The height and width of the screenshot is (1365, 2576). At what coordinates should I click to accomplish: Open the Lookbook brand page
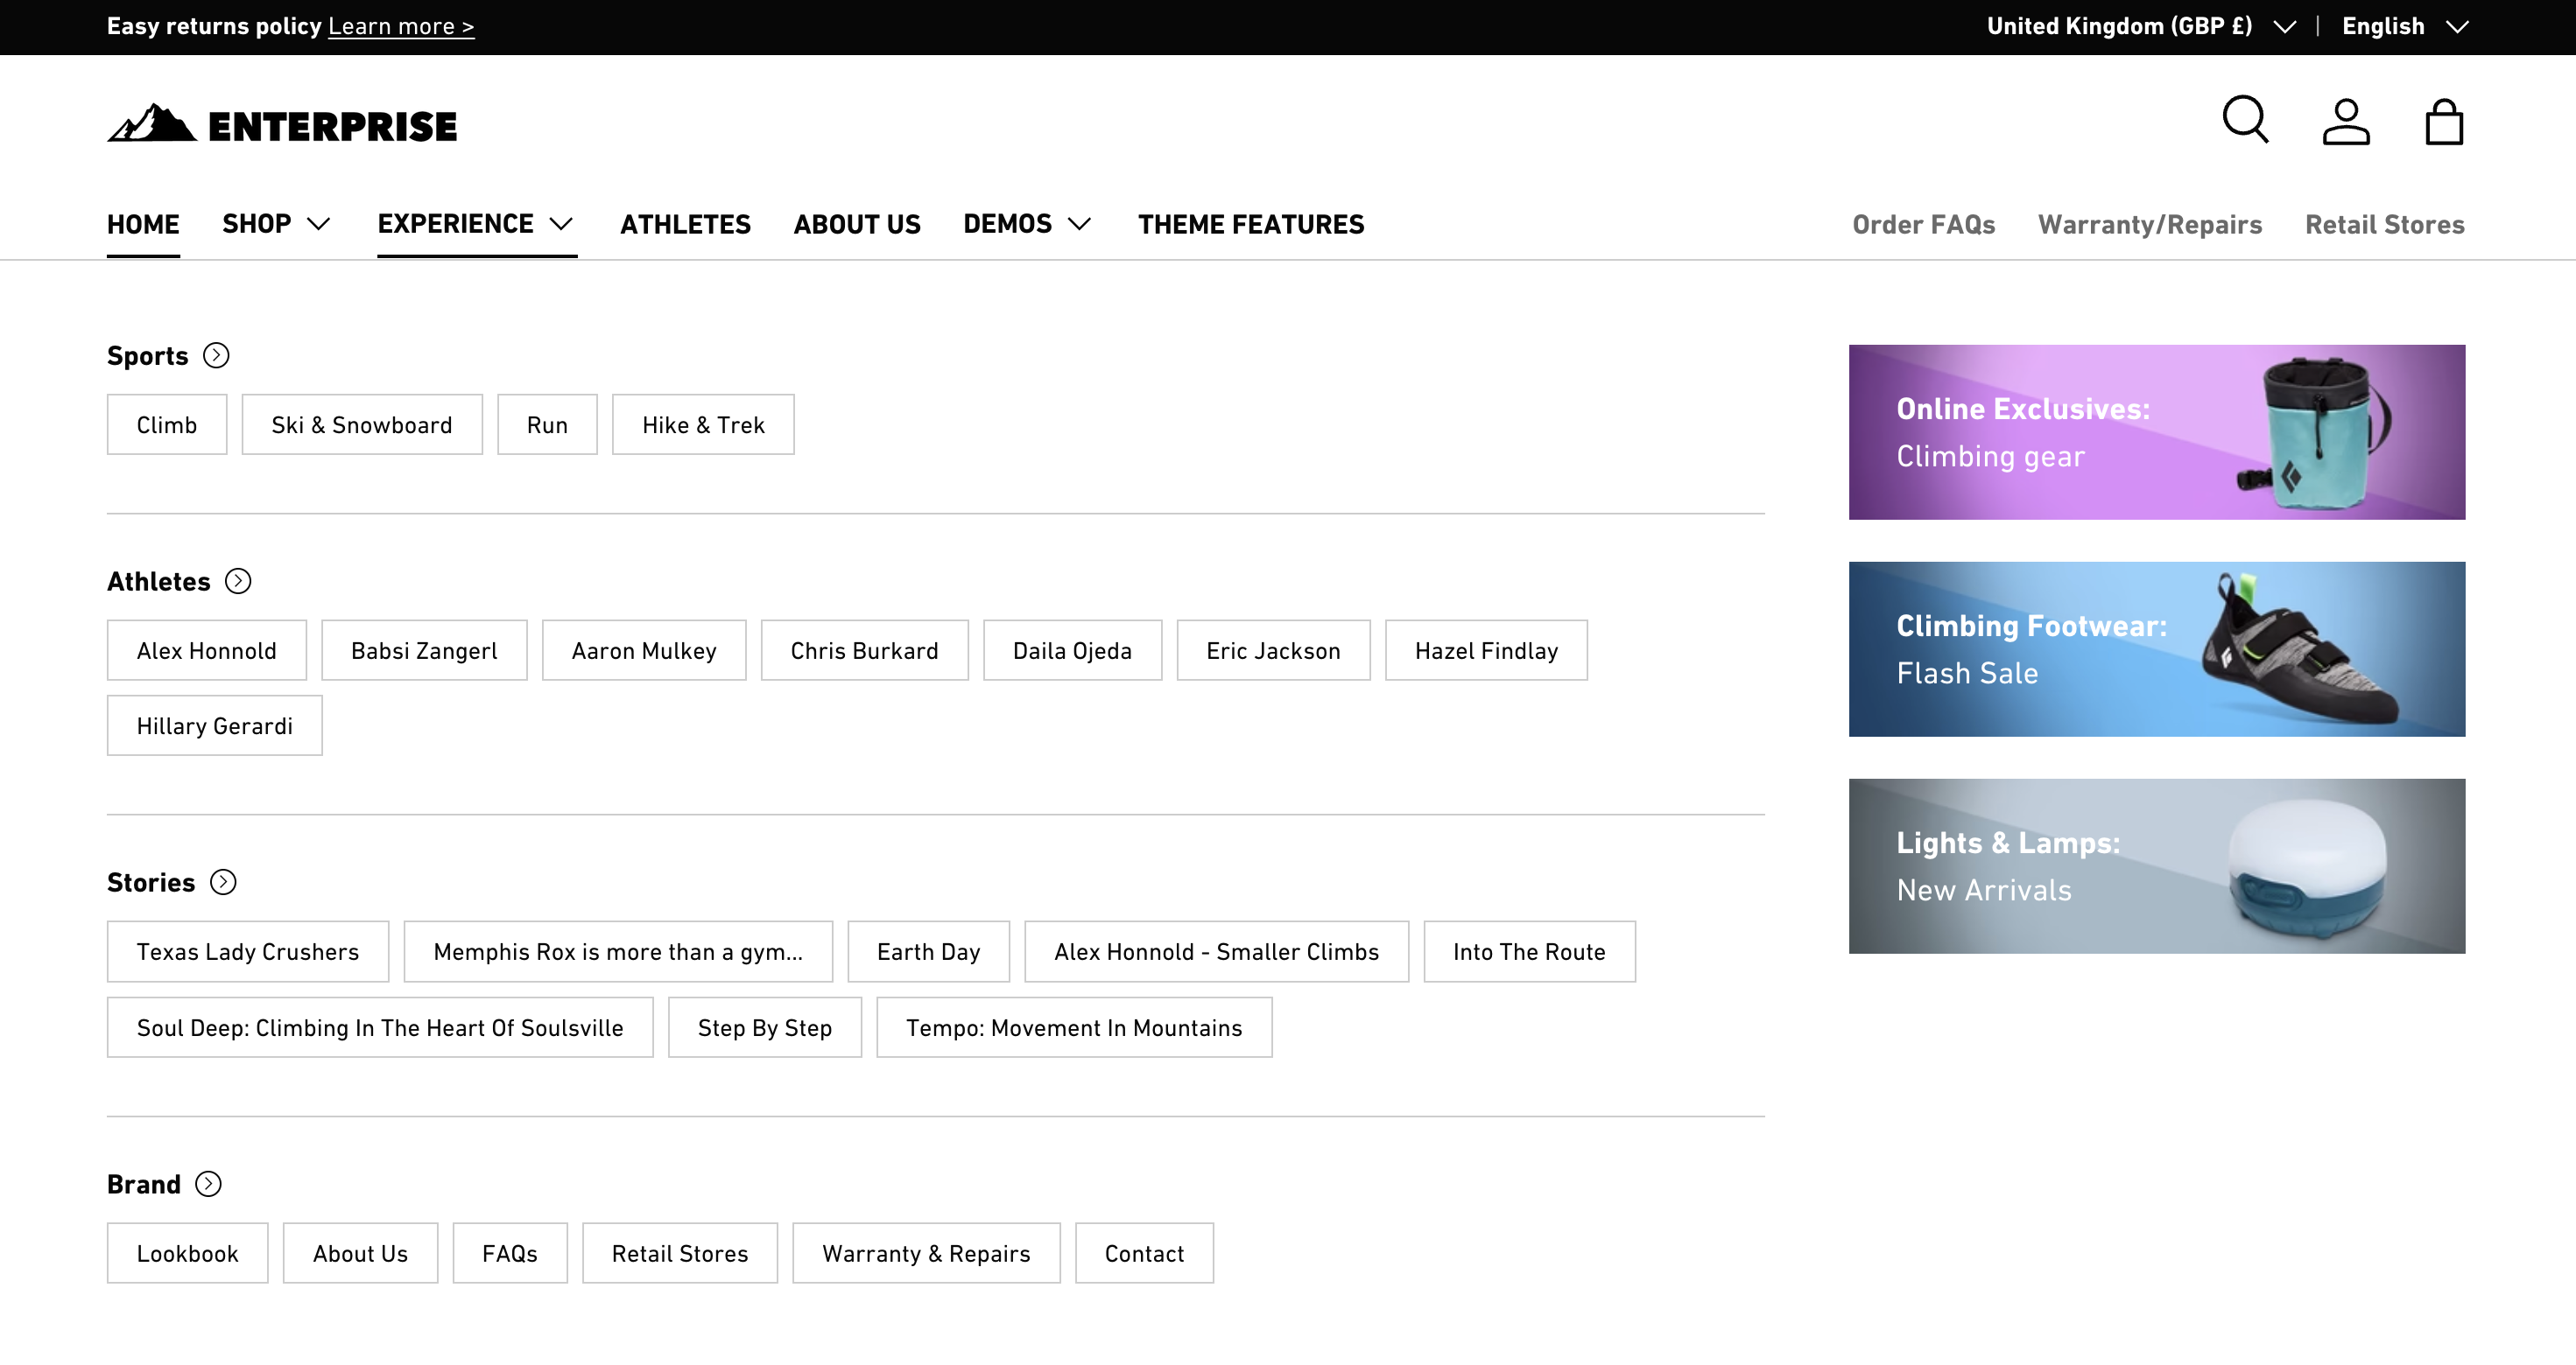(x=188, y=1253)
